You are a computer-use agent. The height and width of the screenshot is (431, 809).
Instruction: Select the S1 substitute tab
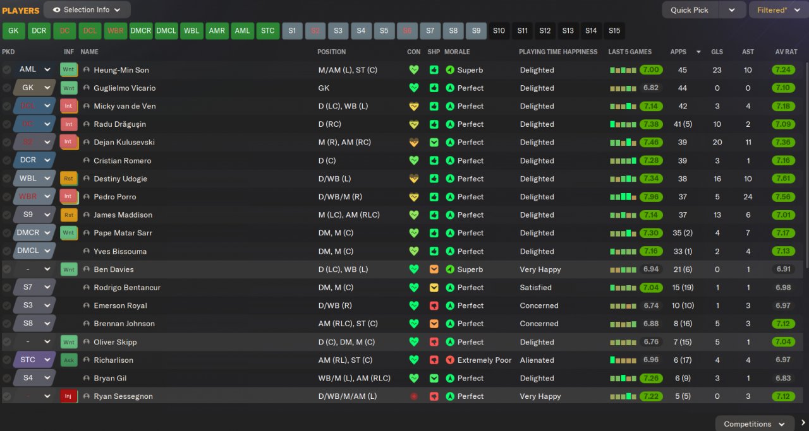coord(292,30)
